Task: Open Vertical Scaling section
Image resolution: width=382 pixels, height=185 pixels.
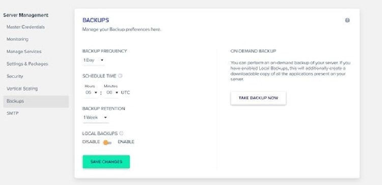Action: 22,89
